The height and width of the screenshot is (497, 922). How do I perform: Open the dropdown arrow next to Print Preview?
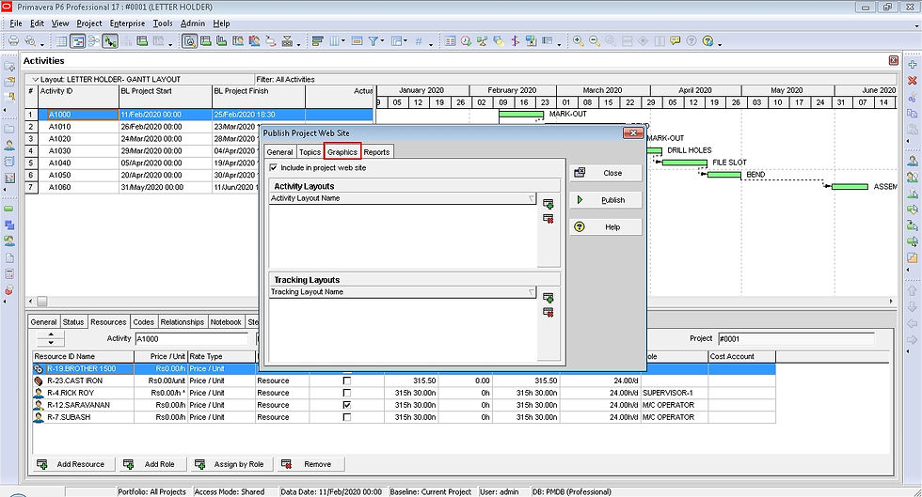tap(41, 44)
